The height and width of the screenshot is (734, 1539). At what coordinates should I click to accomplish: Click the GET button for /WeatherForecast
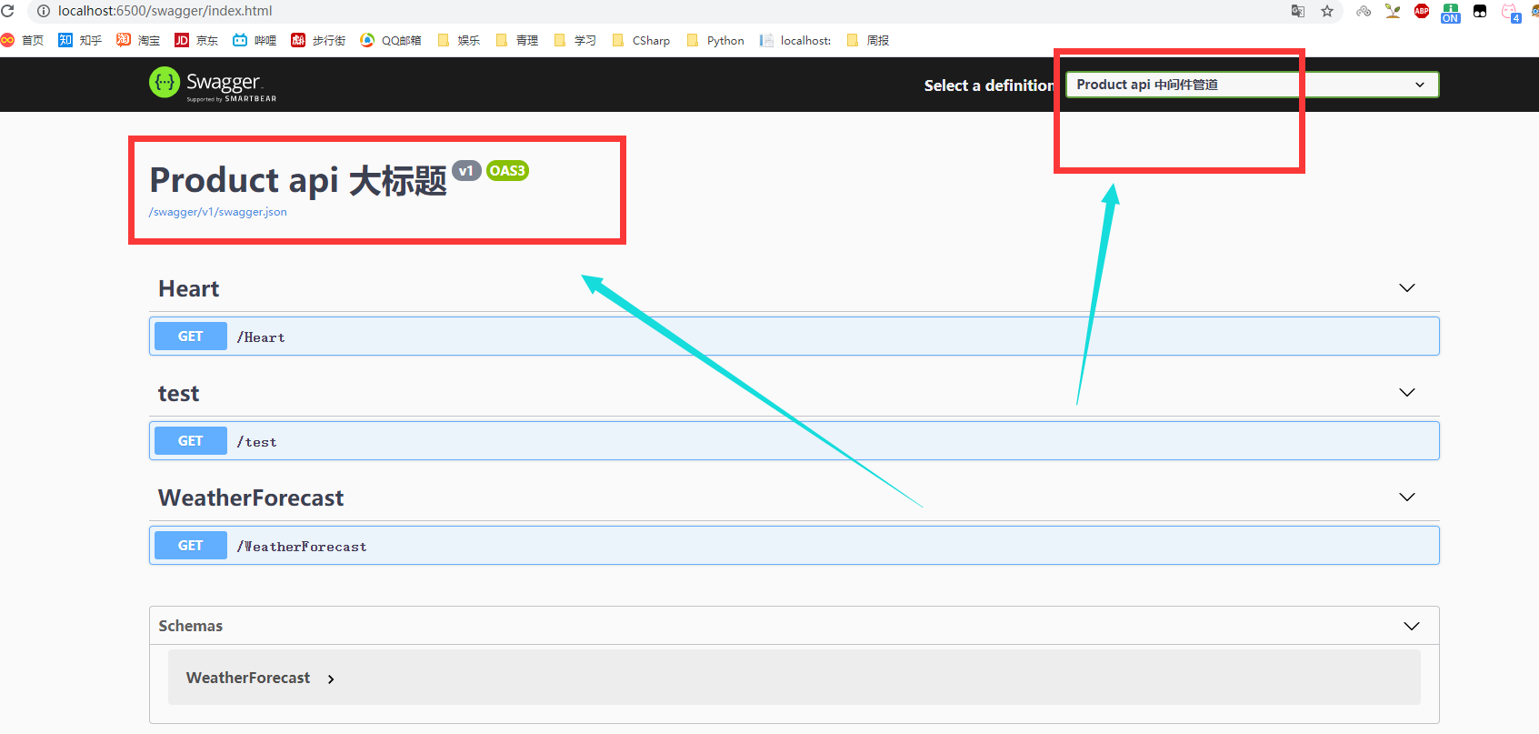[x=190, y=546]
